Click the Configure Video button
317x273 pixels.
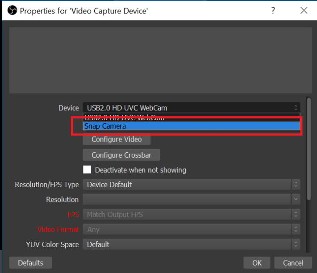(117, 139)
